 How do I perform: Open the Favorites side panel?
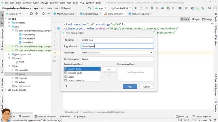pos(2,84)
